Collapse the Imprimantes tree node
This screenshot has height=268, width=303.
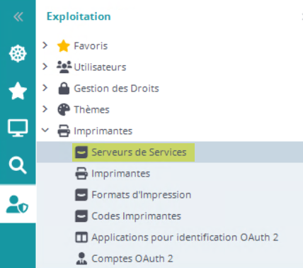coord(45,130)
